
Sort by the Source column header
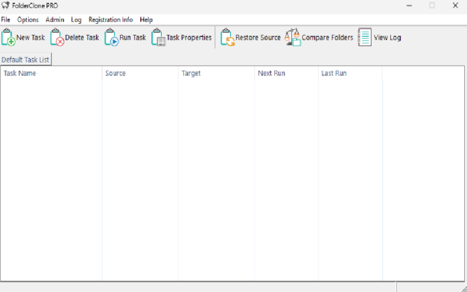pyautogui.click(x=140, y=73)
